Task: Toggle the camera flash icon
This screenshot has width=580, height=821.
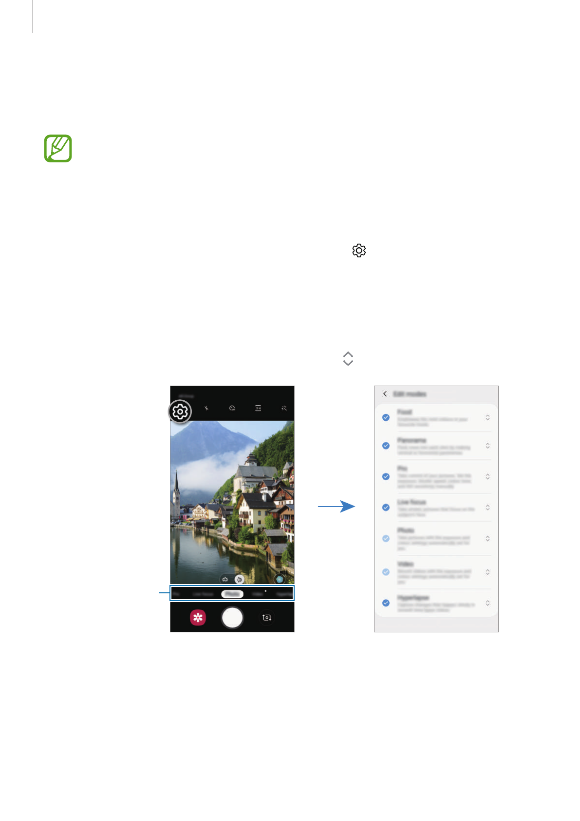Action: pyautogui.click(x=206, y=408)
